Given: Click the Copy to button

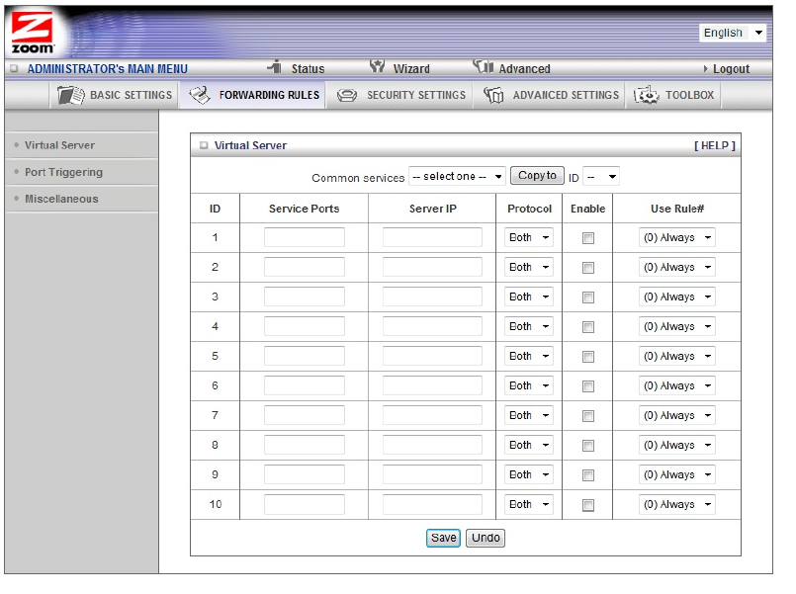Looking at the screenshot, I should click(537, 176).
